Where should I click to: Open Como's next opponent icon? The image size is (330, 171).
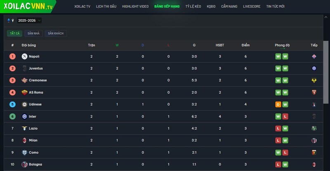(x=314, y=152)
